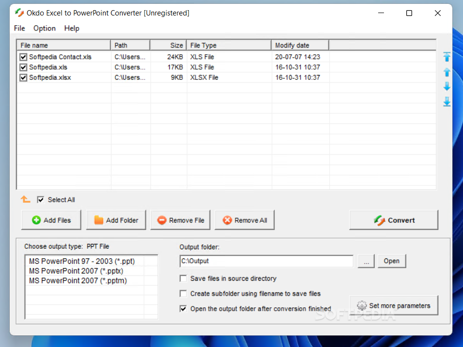Image resolution: width=463 pixels, height=347 pixels.
Task: Browse for output folder with ellipsis button
Action: point(366,261)
